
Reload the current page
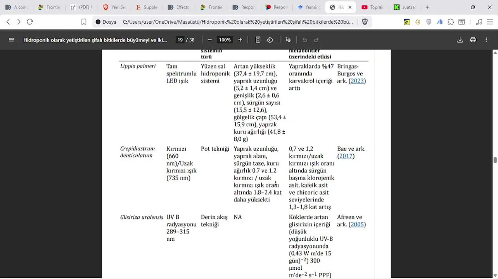point(30,22)
